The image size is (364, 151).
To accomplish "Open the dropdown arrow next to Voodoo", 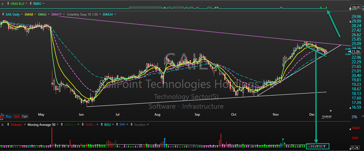I will click(x=148, y=125).
